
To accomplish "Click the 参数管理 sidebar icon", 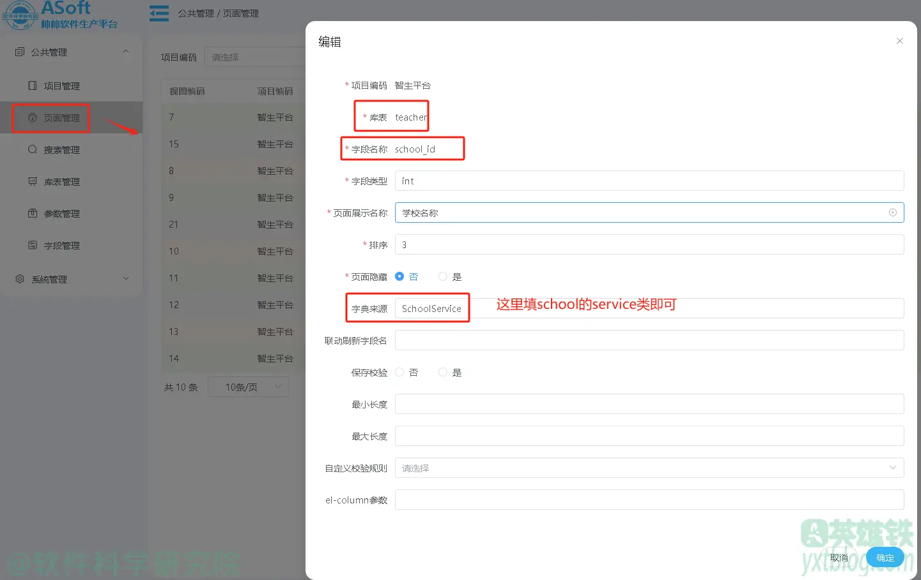I will pyautogui.click(x=33, y=213).
